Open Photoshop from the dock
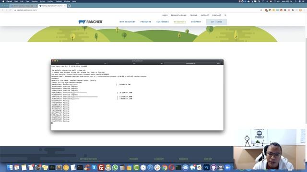307x172 pixels. coord(206,167)
